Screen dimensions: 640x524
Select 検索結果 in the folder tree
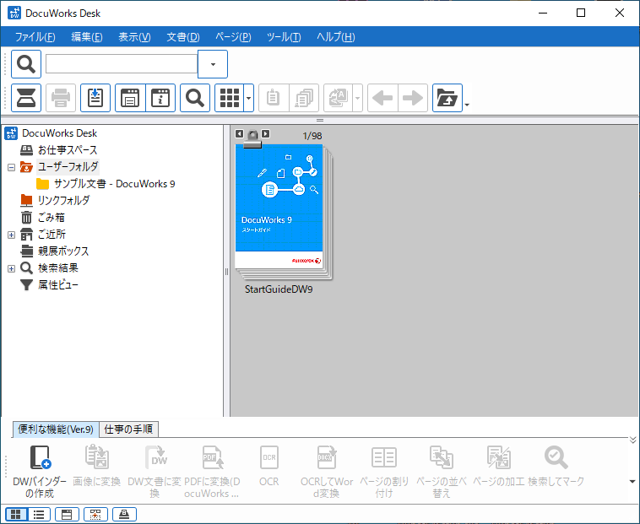coord(58,268)
